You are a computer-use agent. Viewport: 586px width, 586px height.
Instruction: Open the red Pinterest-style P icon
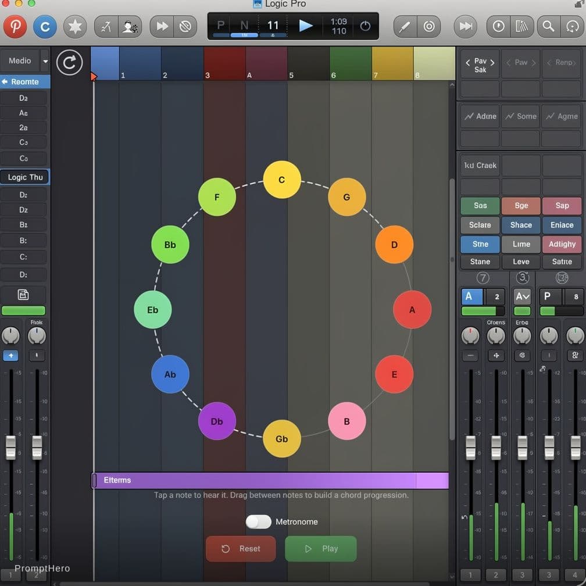[15, 26]
